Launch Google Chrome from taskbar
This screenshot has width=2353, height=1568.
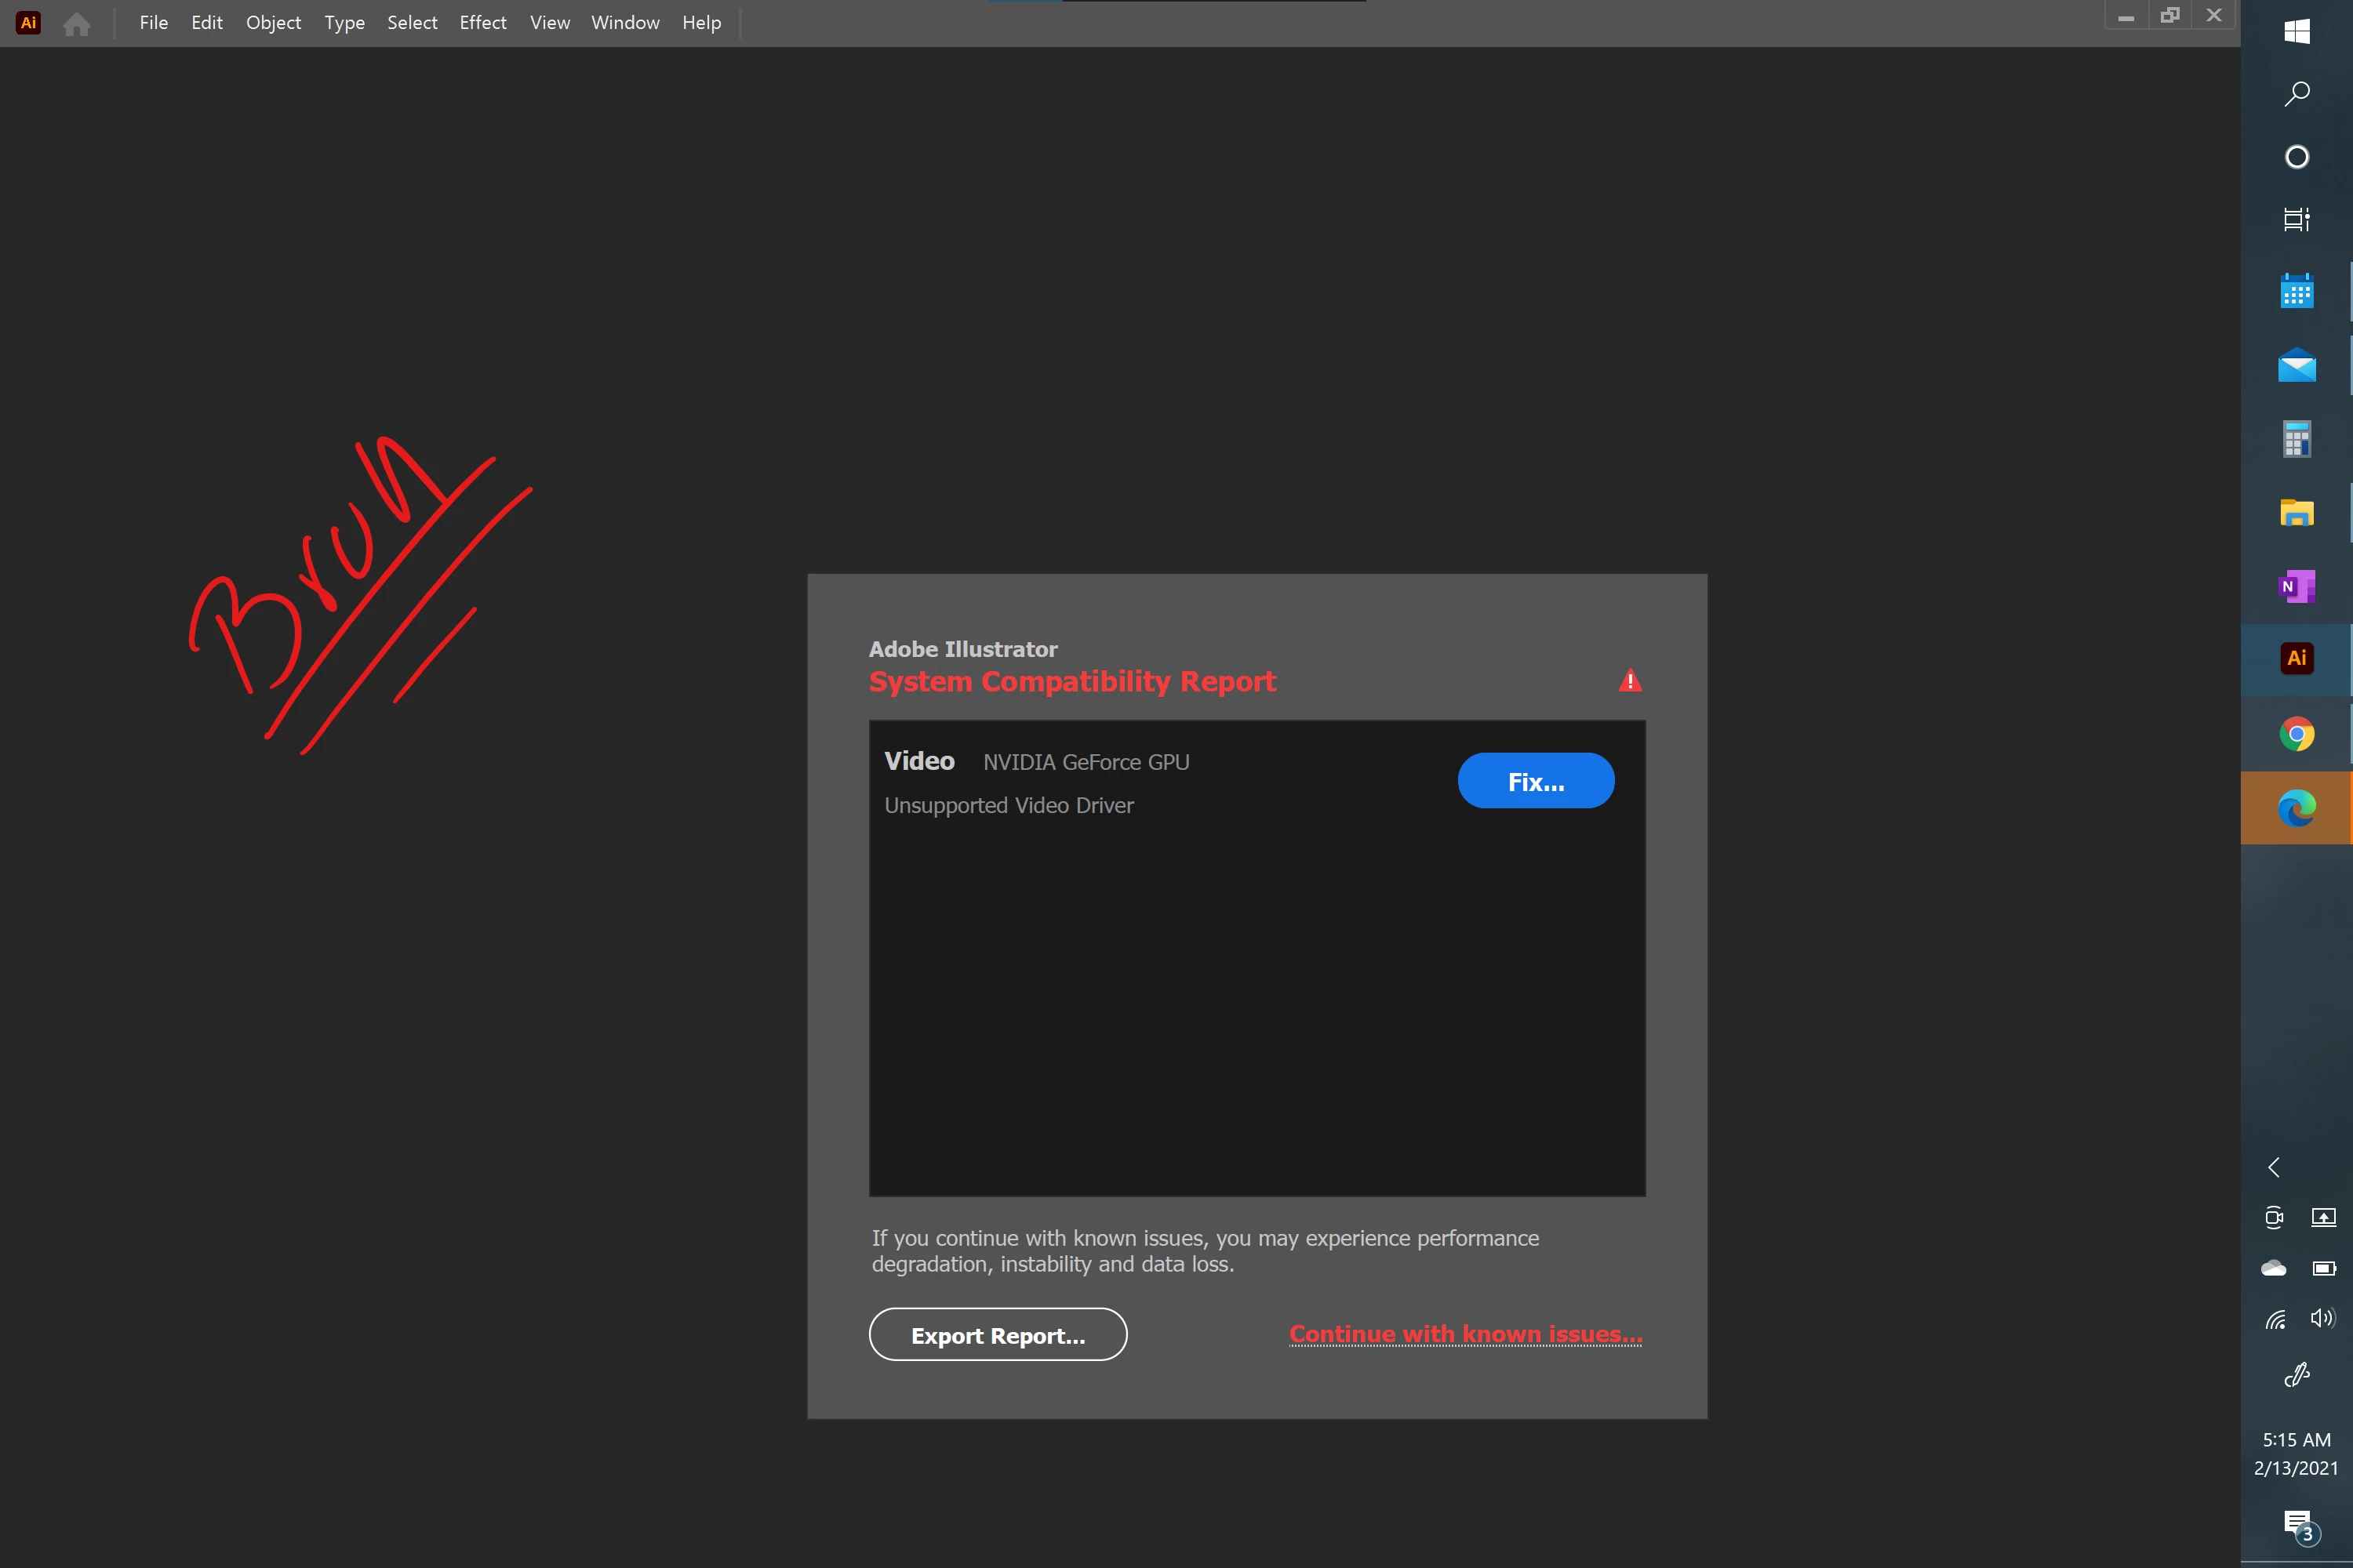coord(2297,734)
